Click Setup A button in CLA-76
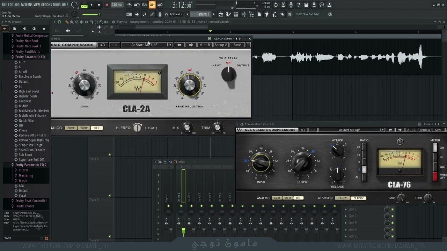This screenshot has height=251, width=447. (425, 130)
